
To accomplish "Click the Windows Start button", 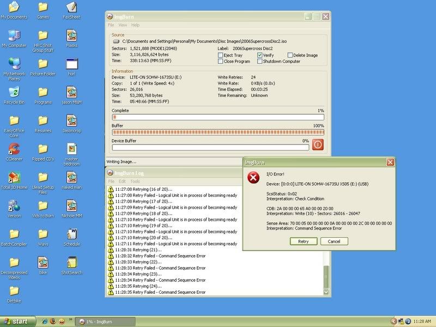I will (x=17, y=322).
